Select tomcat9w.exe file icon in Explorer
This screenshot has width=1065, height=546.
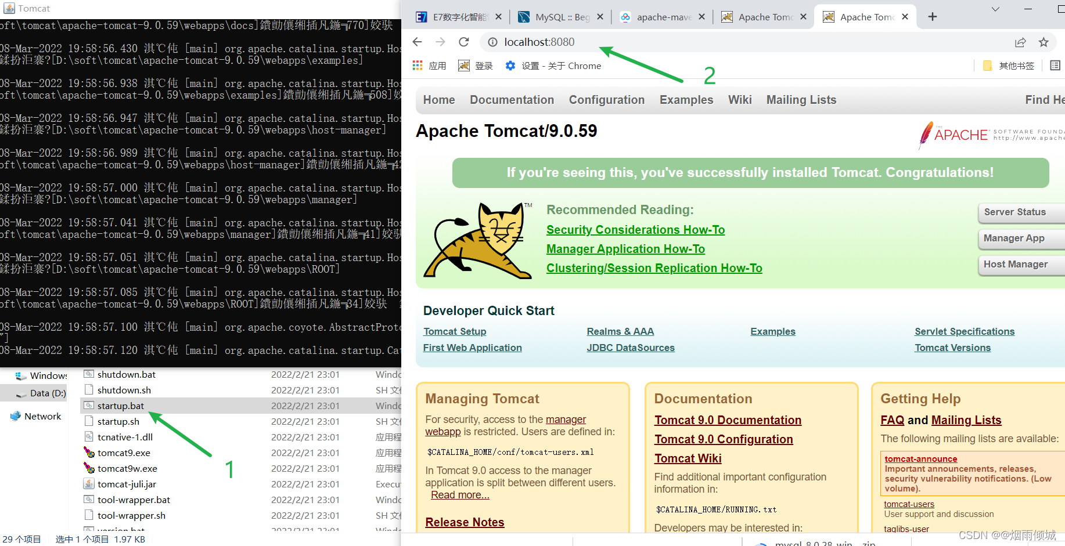tap(89, 468)
